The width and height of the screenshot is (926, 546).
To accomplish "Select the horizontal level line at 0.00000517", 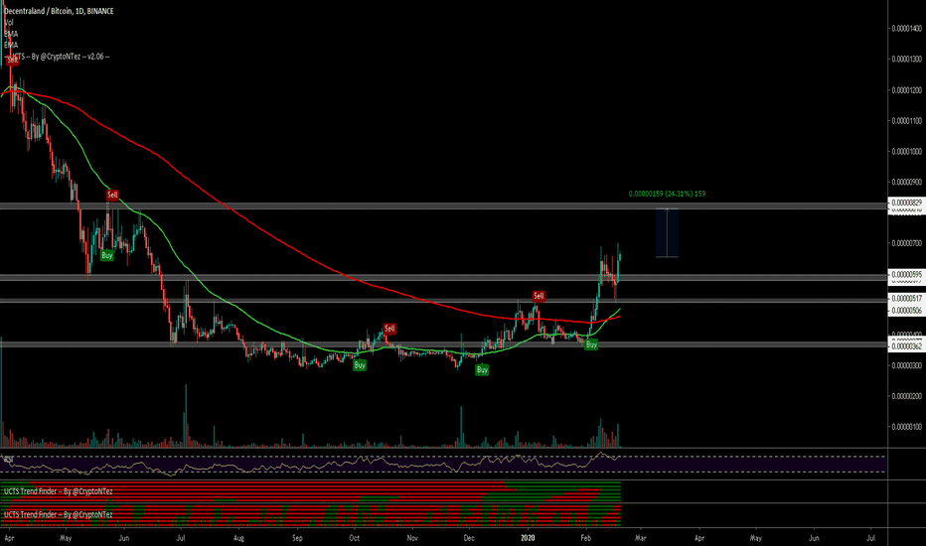I will pos(443,301).
